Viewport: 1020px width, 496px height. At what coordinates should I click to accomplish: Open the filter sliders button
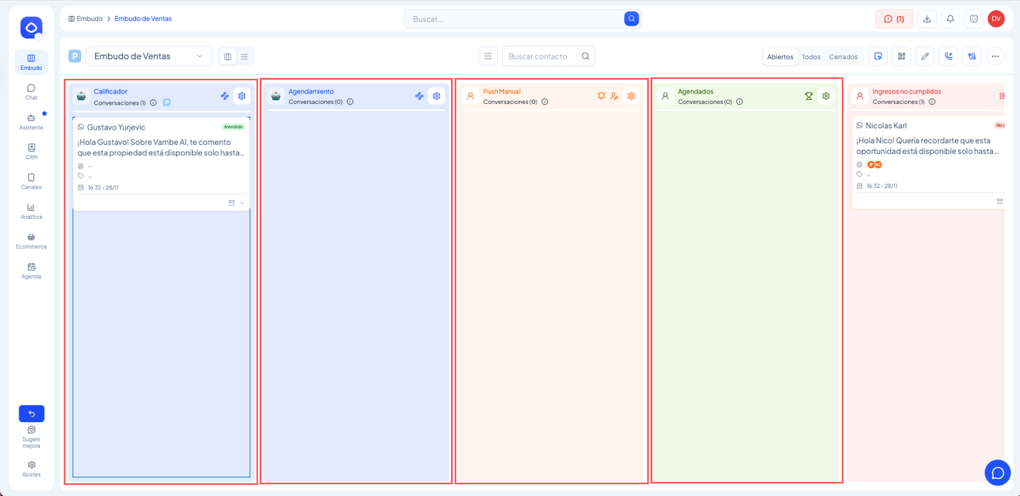[488, 56]
